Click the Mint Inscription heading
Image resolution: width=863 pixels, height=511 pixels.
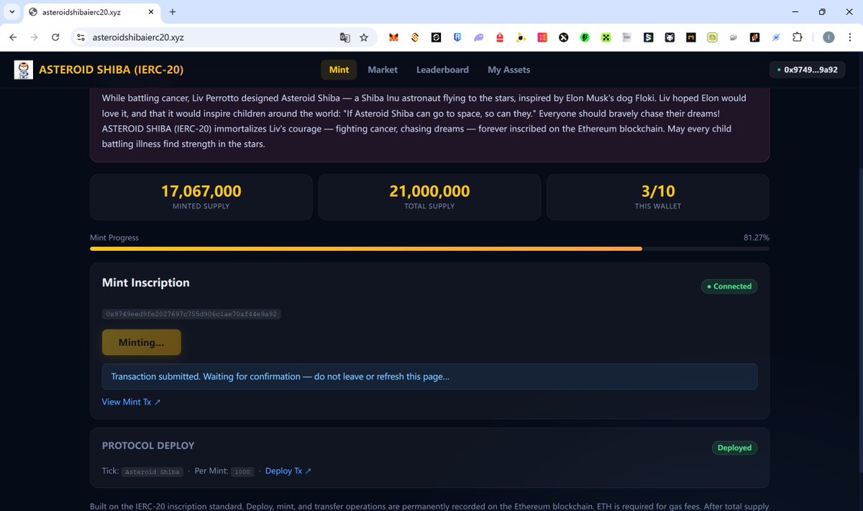point(146,282)
